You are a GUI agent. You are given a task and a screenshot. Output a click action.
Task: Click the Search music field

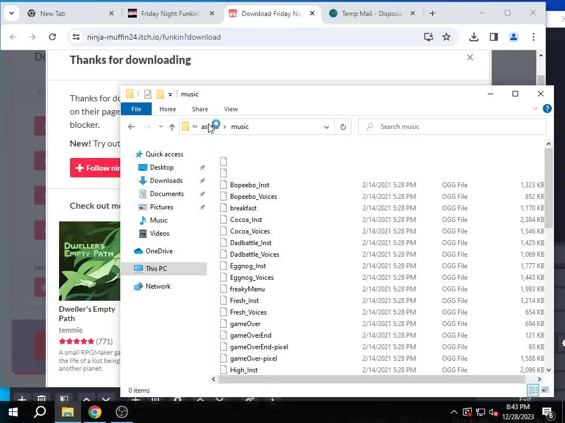pyautogui.click(x=452, y=127)
